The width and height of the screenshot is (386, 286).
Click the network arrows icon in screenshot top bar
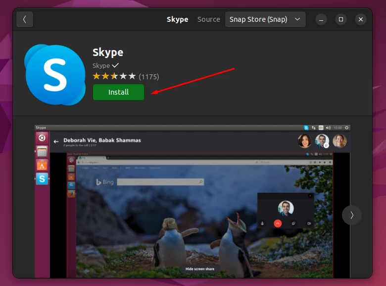[313, 127]
